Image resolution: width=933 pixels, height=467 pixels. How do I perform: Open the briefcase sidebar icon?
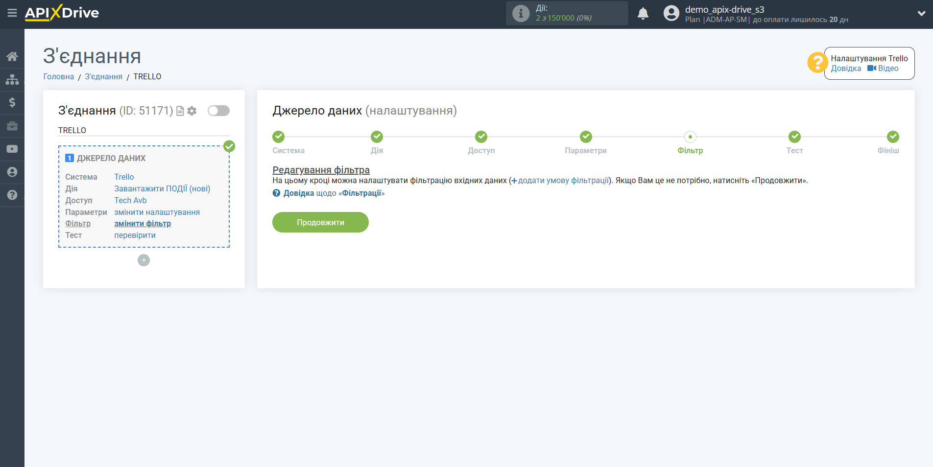12,126
